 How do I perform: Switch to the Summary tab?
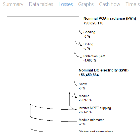click(x=13, y=4)
